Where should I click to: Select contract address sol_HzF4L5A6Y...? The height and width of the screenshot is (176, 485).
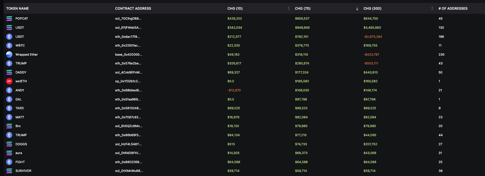click(128, 144)
